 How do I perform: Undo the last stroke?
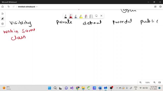click(8, 7)
